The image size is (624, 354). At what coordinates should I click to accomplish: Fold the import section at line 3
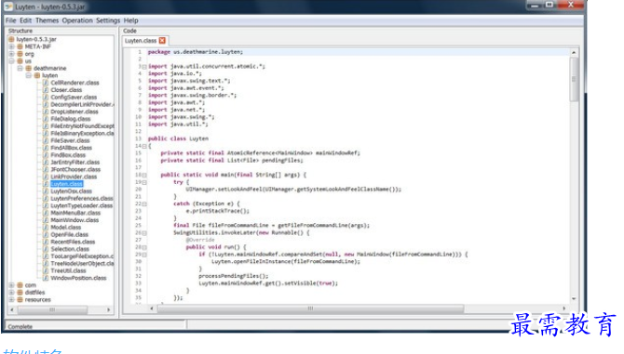click(x=144, y=67)
